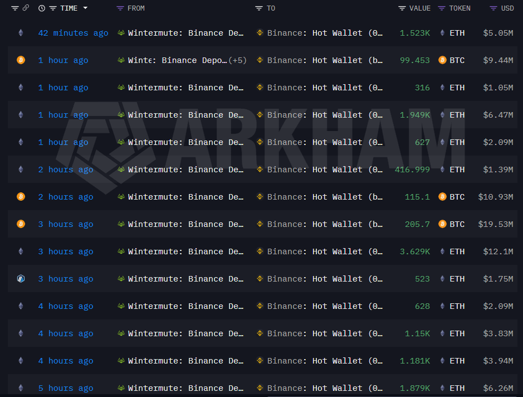Click the clock icon beside TIME
Image resolution: width=523 pixels, height=397 pixels.
tap(42, 8)
